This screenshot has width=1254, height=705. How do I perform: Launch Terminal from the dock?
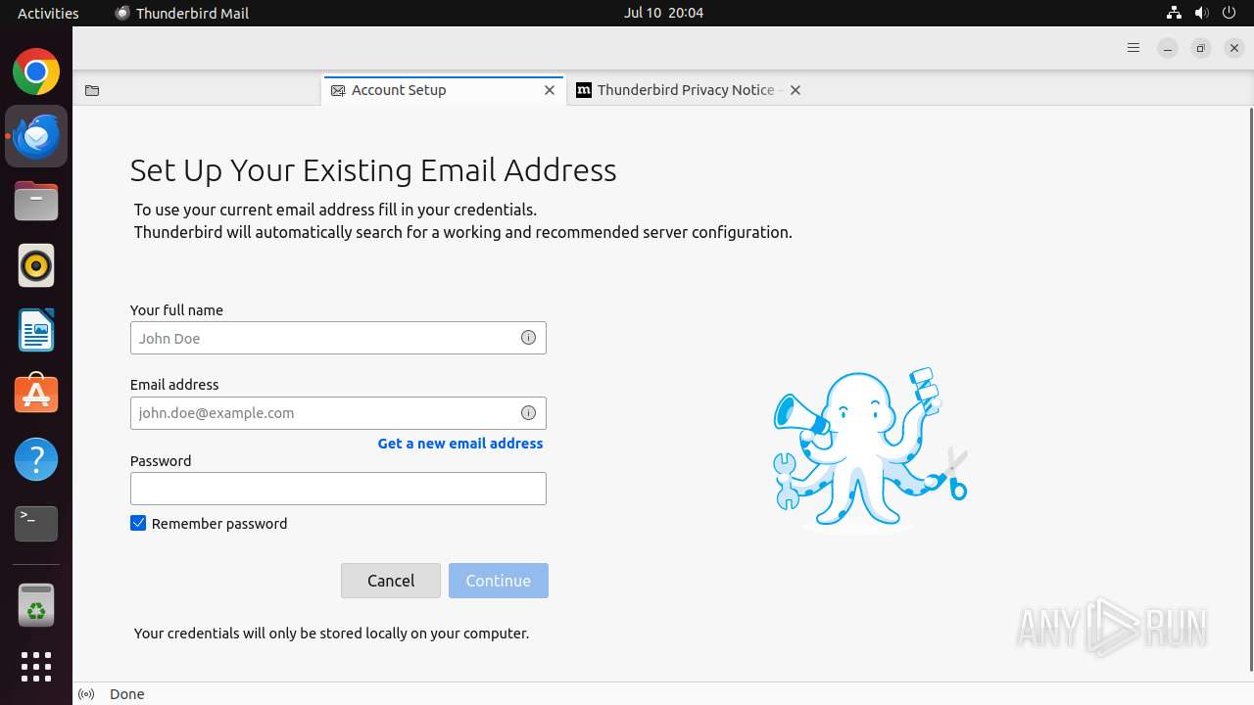tap(36, 524)
